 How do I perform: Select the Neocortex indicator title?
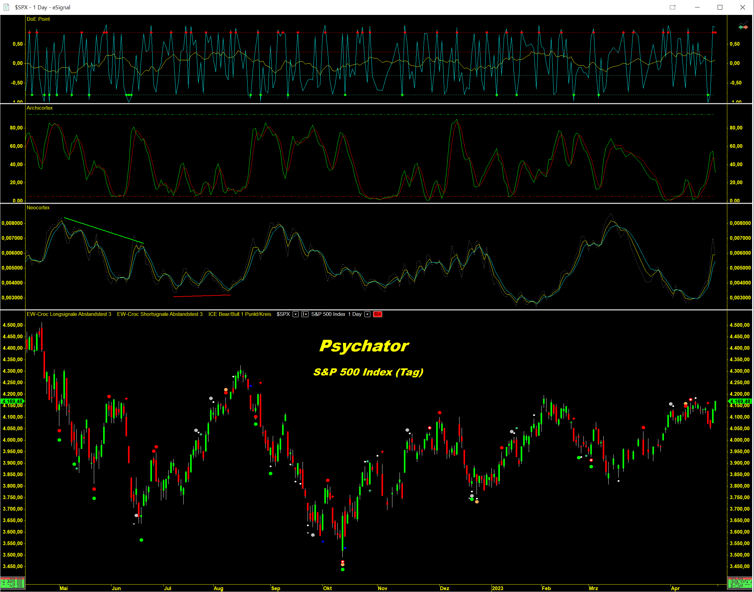tap(38, 207)
